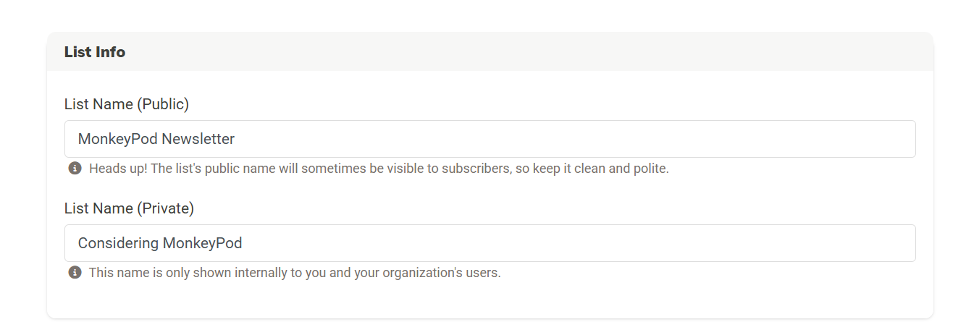
Task: Click the info icon beside "Heads up!" hint
Action: pyautogui.click(x=75, y=169)
